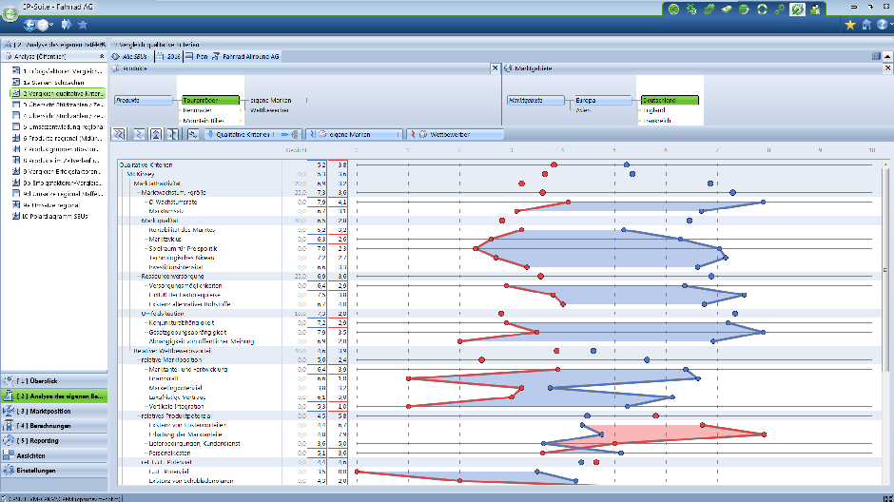Go to the home house icon
The image size is (894, 502).
[866, 25]
